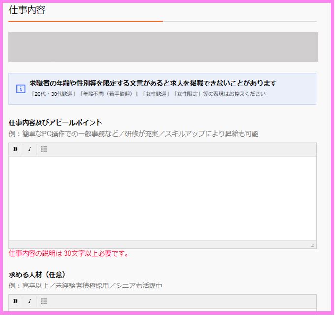Click the blue info icon in notice box

pyautogui.click(x=21, y=88)
